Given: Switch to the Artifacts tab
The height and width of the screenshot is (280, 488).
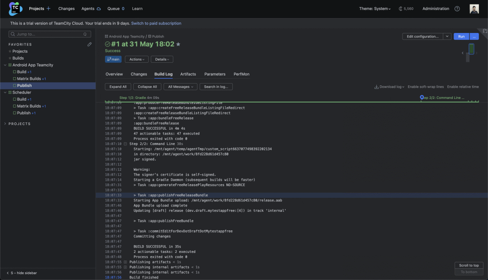Looking at the screenshot, I should tap(188, 74).
